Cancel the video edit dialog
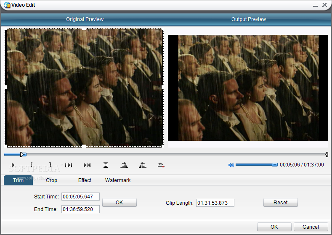Image resolution: width=332 pixels, height=235 pixels. click(x=311, y=227)
